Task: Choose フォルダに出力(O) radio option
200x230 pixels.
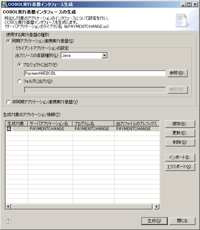Action: [20, 81]
